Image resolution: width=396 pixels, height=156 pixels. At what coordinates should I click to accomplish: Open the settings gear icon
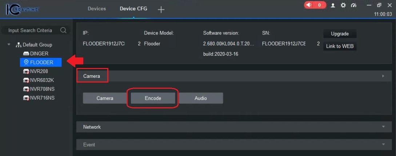tap(343, 5)
